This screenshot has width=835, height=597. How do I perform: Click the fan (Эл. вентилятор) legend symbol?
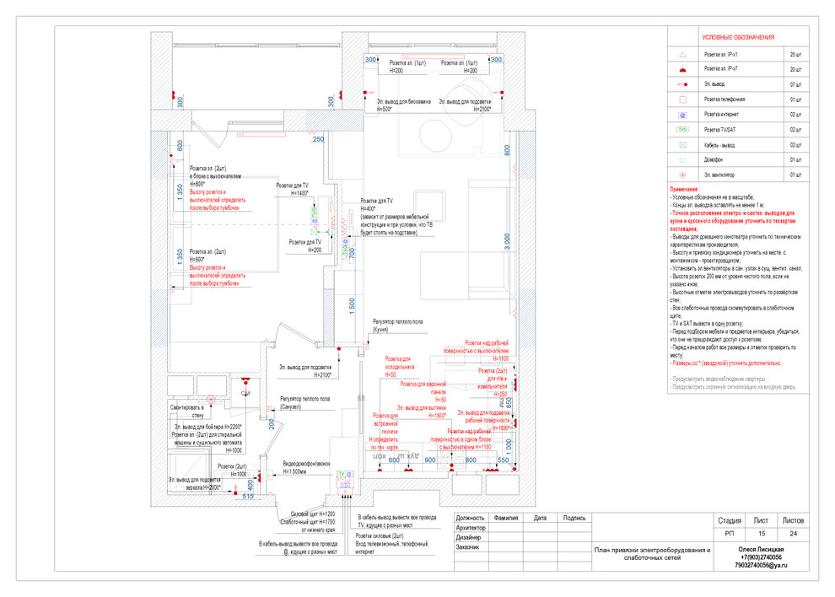point(684,175)
